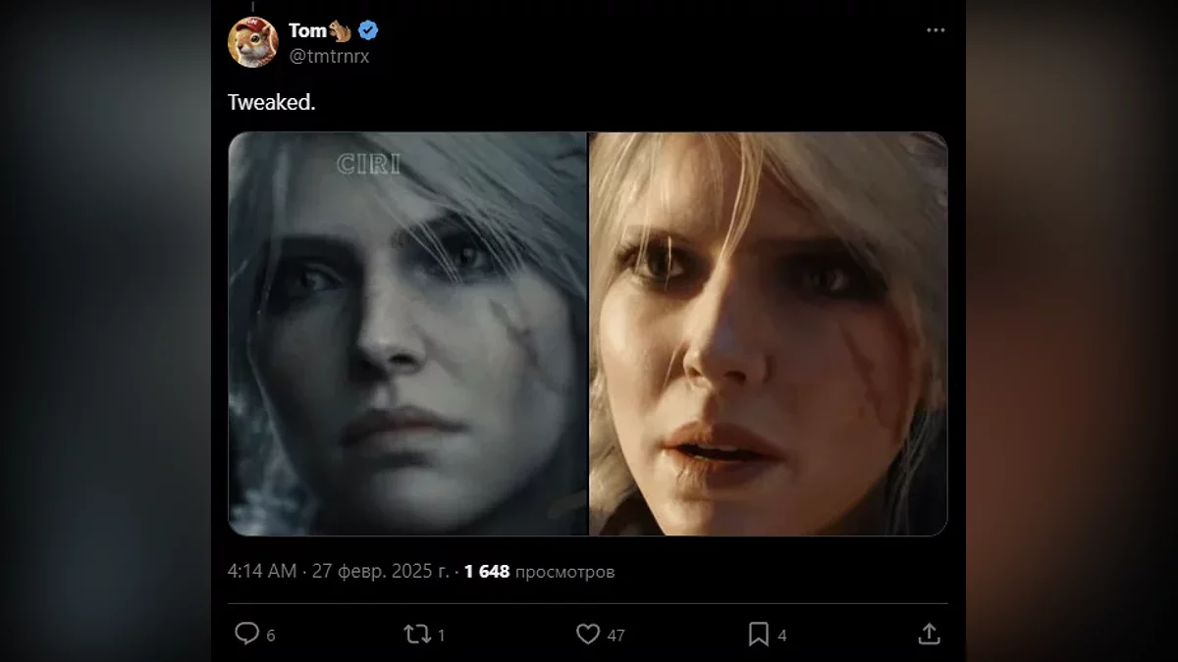1178x662 pixels.
Task: Open the left grey-toned Ciri image
Action: point(407,333)
